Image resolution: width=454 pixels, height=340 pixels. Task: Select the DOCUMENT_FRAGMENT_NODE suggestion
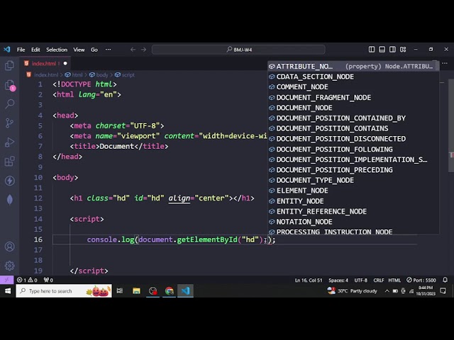pyautogui.click(x=353, y=98)
